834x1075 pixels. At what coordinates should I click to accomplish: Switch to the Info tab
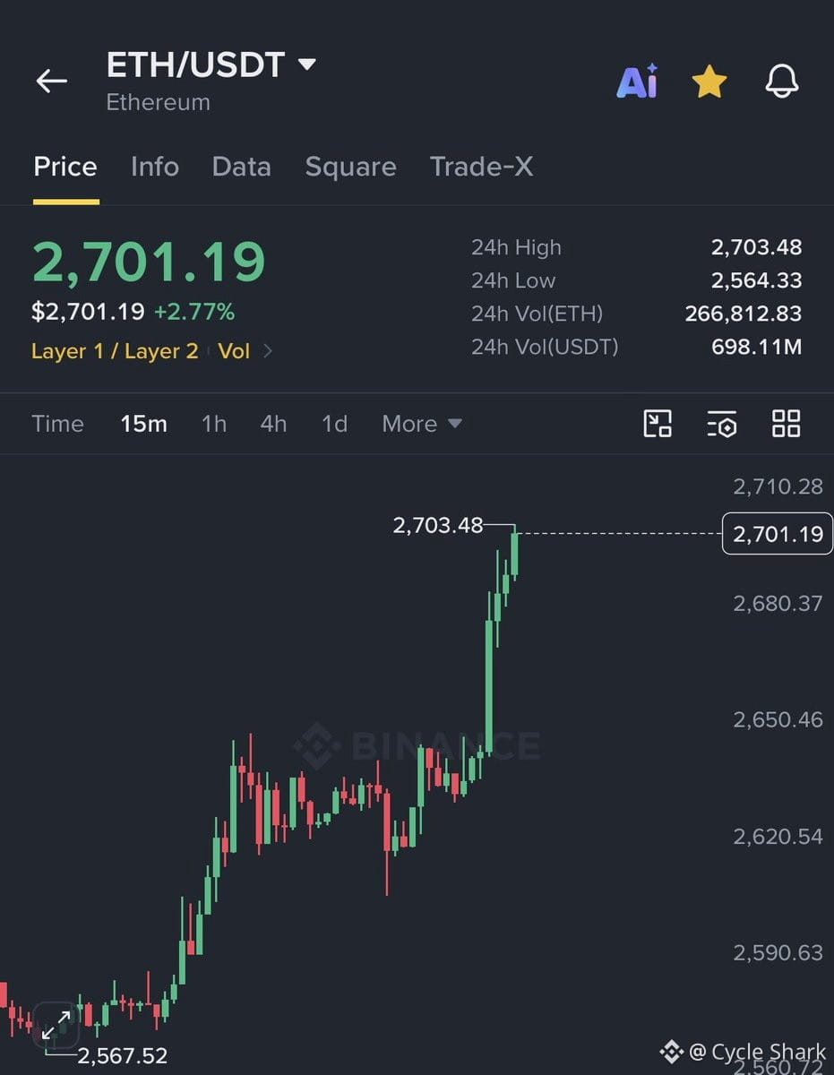coord(155,167)
